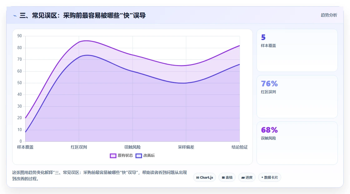Click the 90 y-axis tick label
The height and width of the screenshot is (194, 350).
click(20, 36)
